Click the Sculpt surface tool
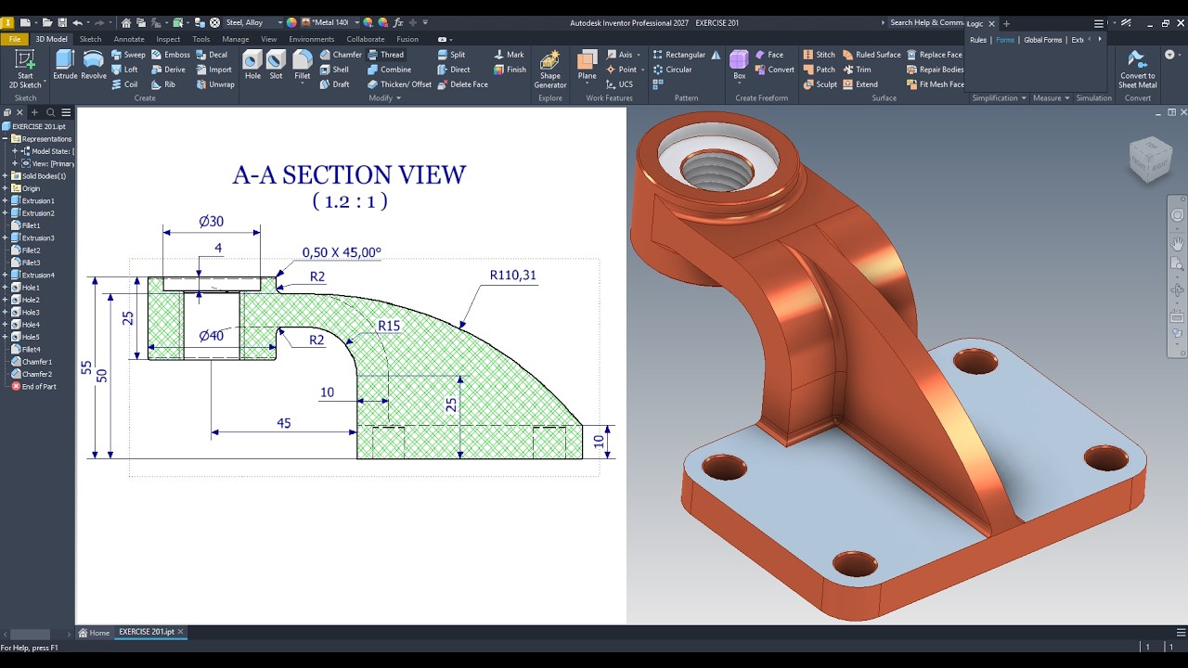This screenshot has height=668, width=1188. click(820, 84)
